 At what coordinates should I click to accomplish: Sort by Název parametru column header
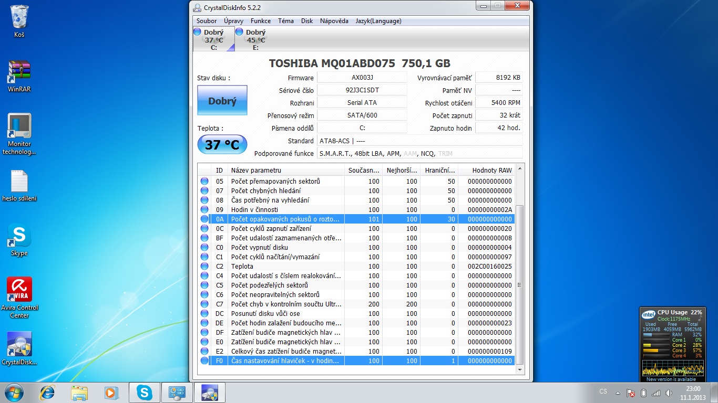pos(286,170)
